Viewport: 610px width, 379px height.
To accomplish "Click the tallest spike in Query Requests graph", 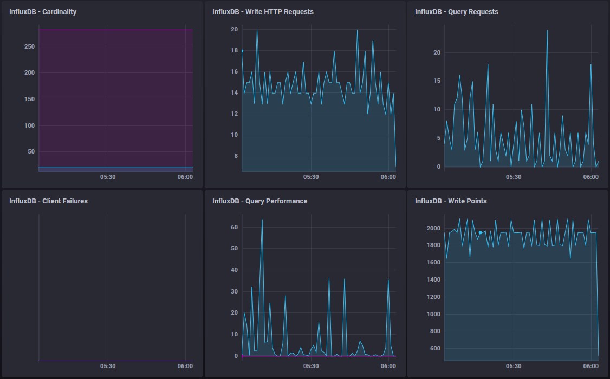I will tap(547, 31).
